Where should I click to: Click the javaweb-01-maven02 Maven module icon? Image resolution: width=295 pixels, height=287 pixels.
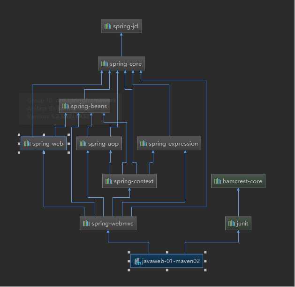click(137, 261)
